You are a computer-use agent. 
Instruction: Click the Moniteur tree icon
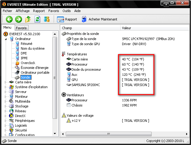[11, 97]
